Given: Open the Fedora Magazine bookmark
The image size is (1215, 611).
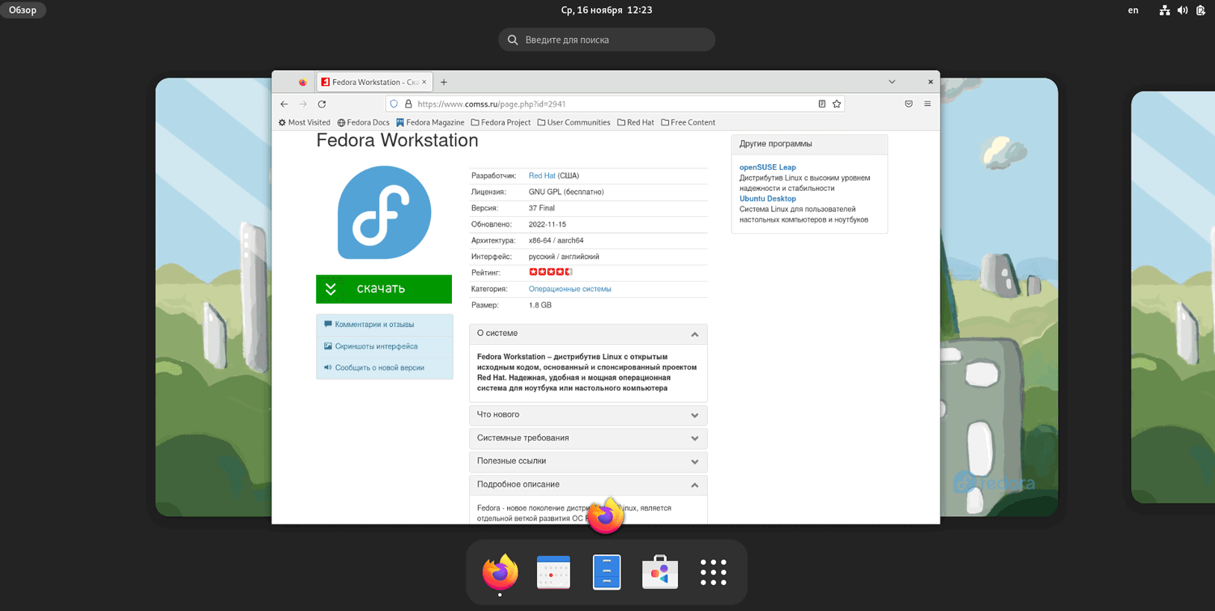Looking at the screenshot, I should click(x=430, y=123).
